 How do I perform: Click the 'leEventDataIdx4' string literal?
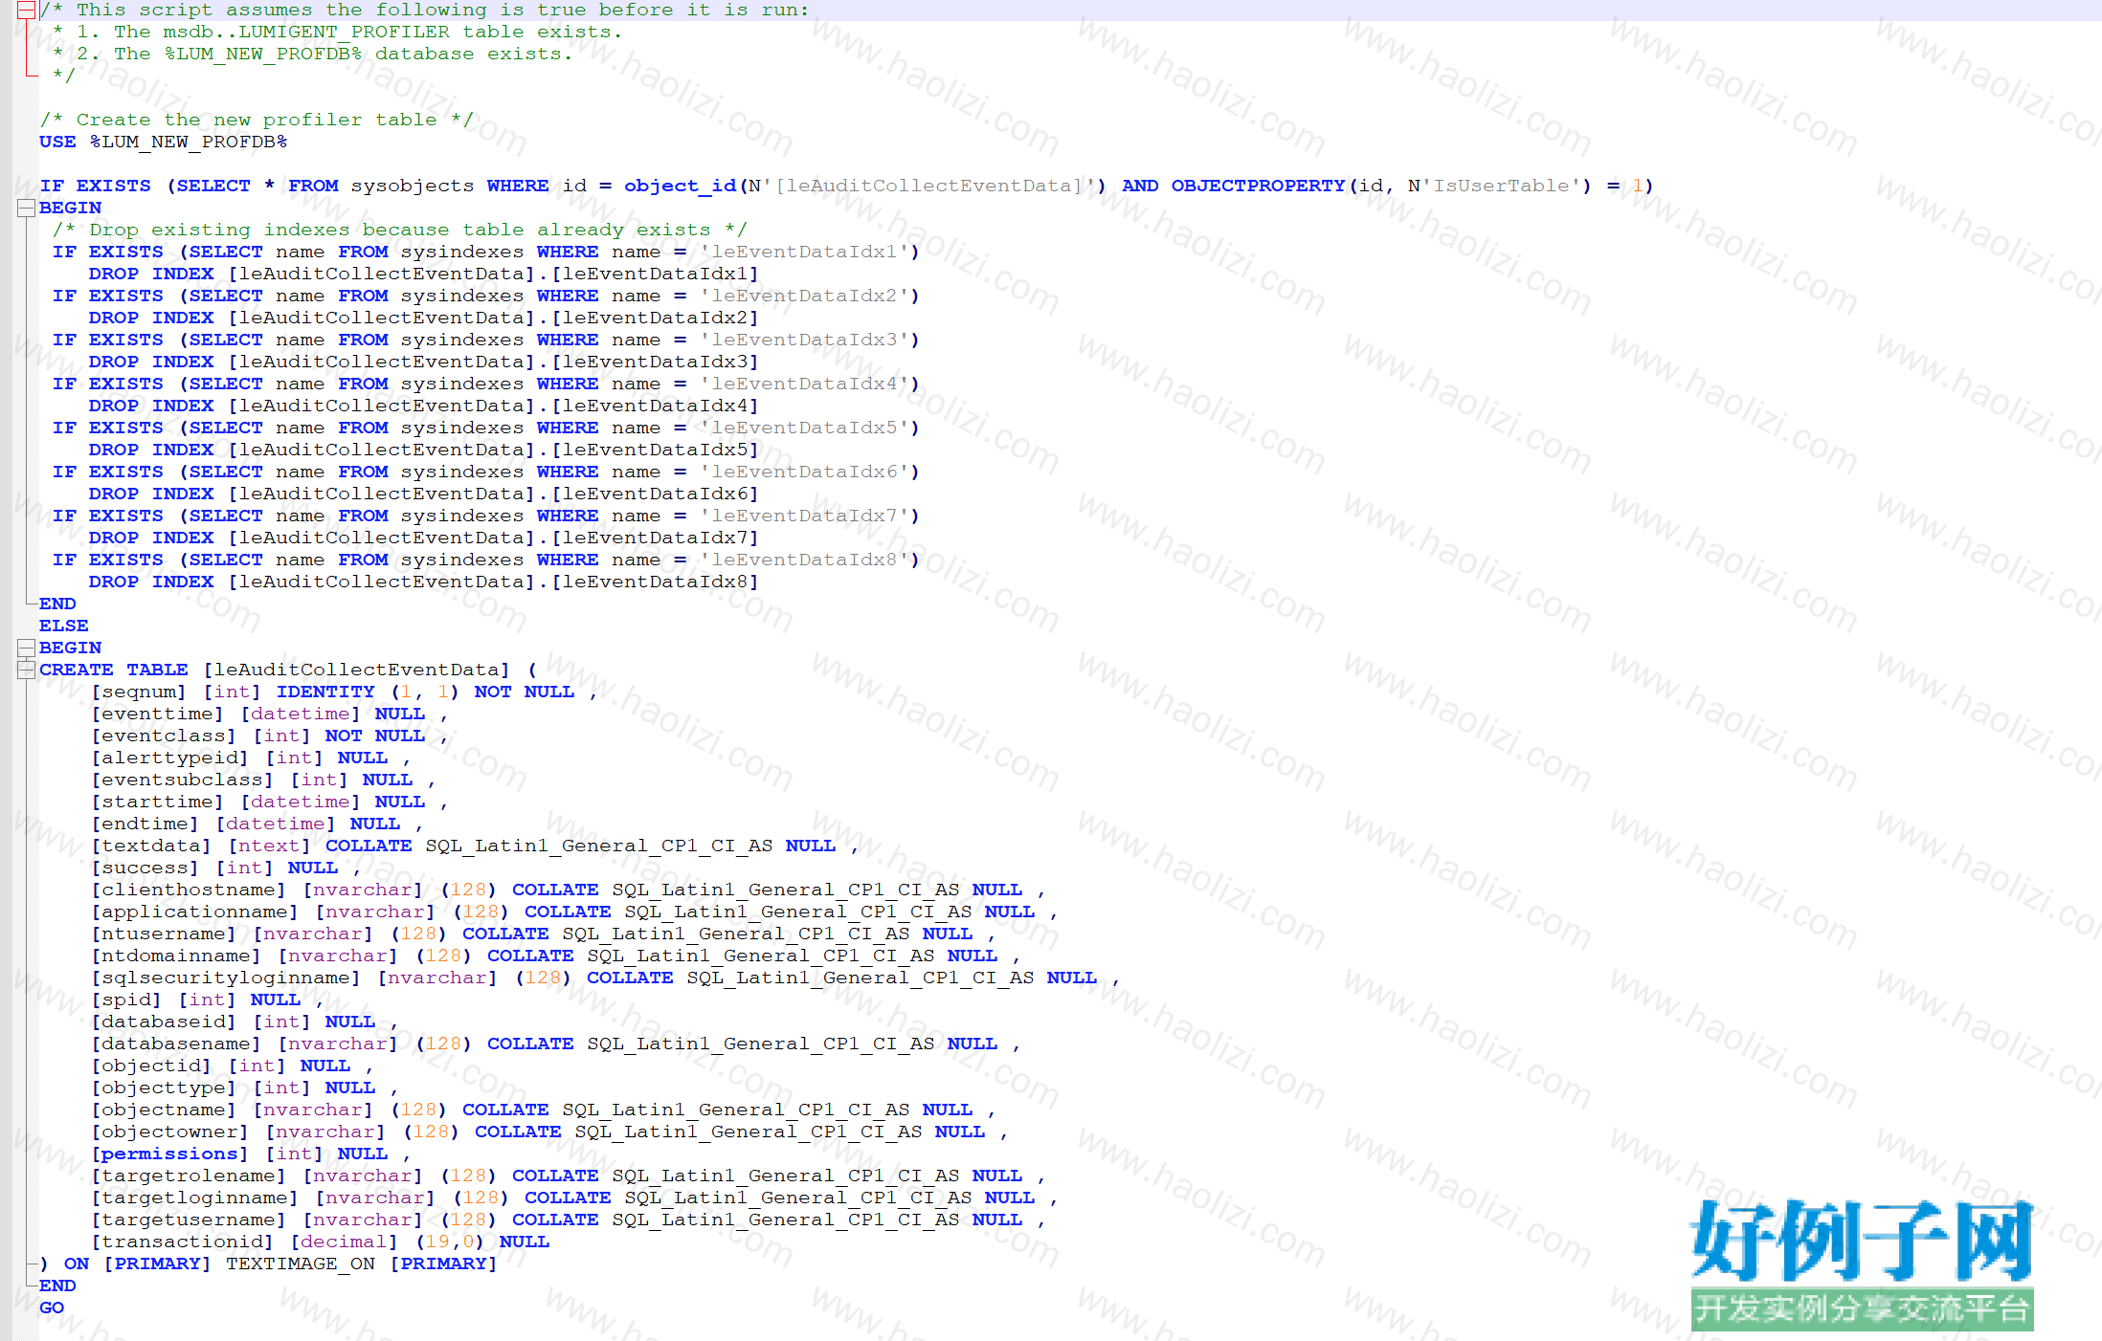click(x=804, y=384)
